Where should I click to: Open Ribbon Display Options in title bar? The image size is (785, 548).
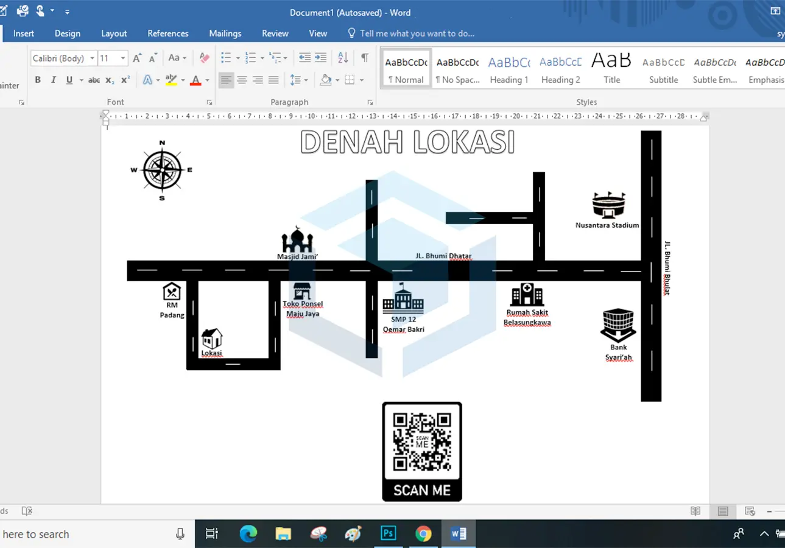[775, 10]
